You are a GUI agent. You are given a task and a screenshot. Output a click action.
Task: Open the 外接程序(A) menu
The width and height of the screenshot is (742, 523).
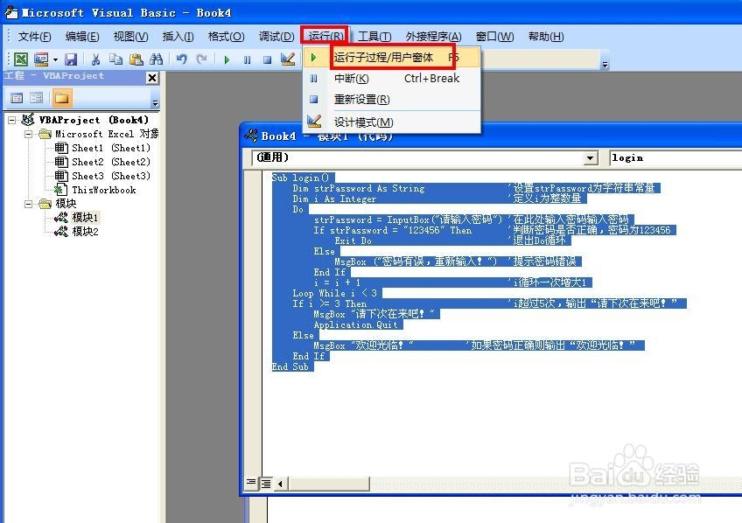click(433, 37)
